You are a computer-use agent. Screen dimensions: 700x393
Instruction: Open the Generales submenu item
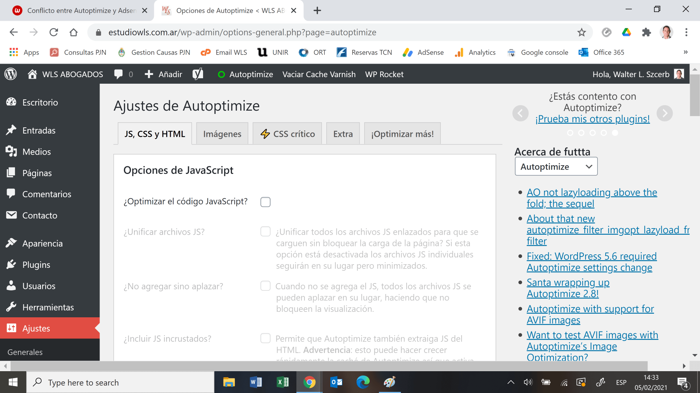(x=25, y=352)
